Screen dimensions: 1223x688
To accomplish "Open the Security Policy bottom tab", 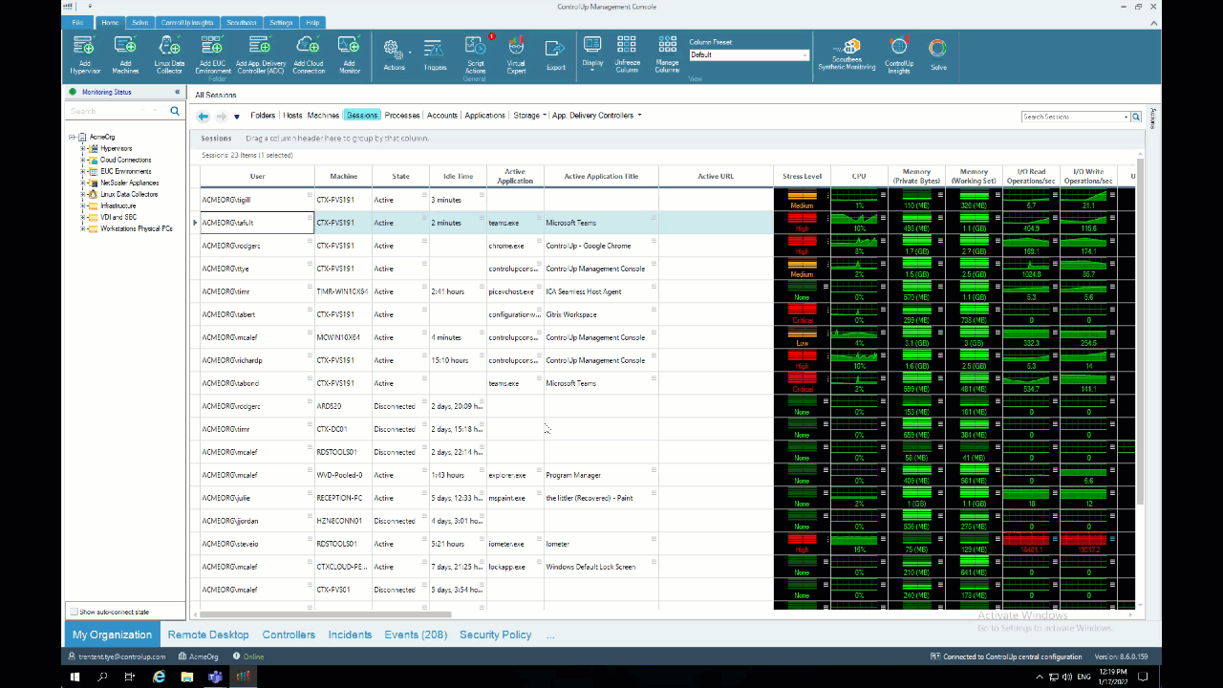I will click(x=495, y=634).
